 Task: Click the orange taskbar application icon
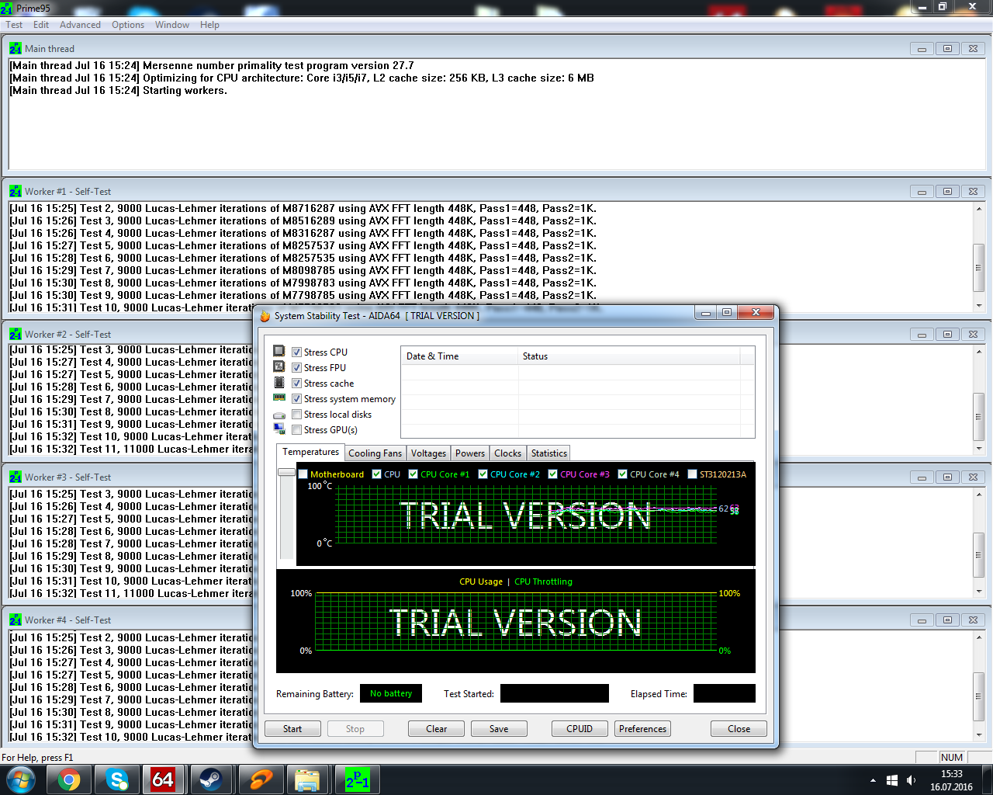pyautogui.click(x=261, y=779)
